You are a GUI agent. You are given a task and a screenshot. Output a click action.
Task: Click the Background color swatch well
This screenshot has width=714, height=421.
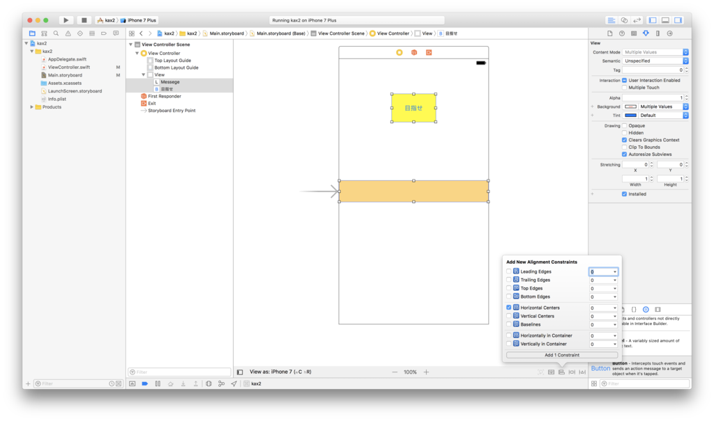pos(630,106)
